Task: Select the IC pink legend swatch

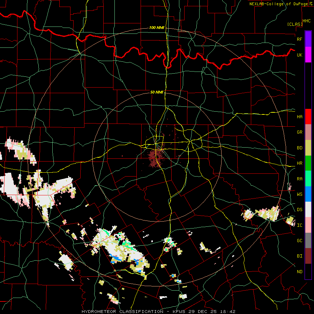Action: pos(308,225)
